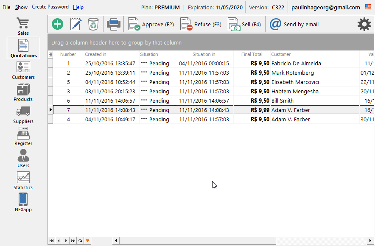
Task: Open the cash Register section
Action: point(23,136)
